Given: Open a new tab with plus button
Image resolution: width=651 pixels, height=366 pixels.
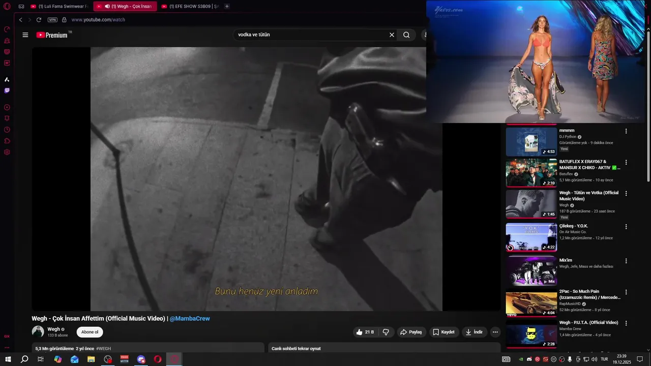Looking at the screenshot, I should point(227,7).
